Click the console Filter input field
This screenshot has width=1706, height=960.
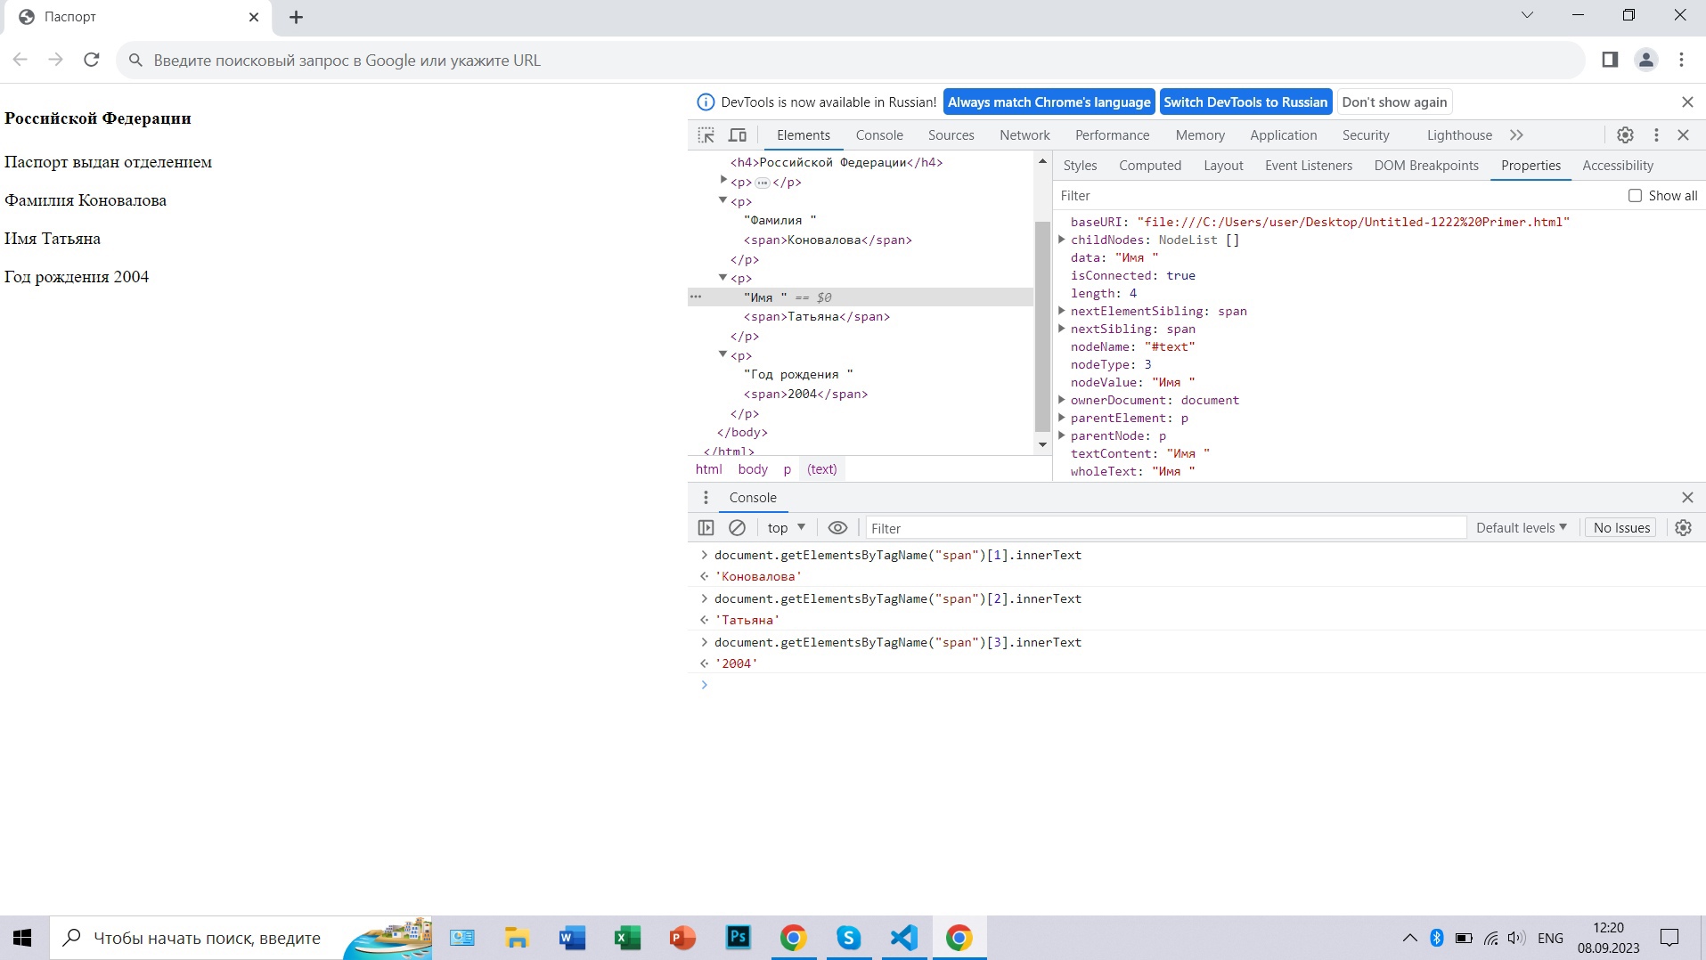point(1165,528)
